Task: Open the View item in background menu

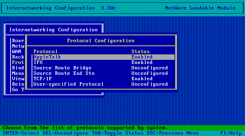Action: 18,79
